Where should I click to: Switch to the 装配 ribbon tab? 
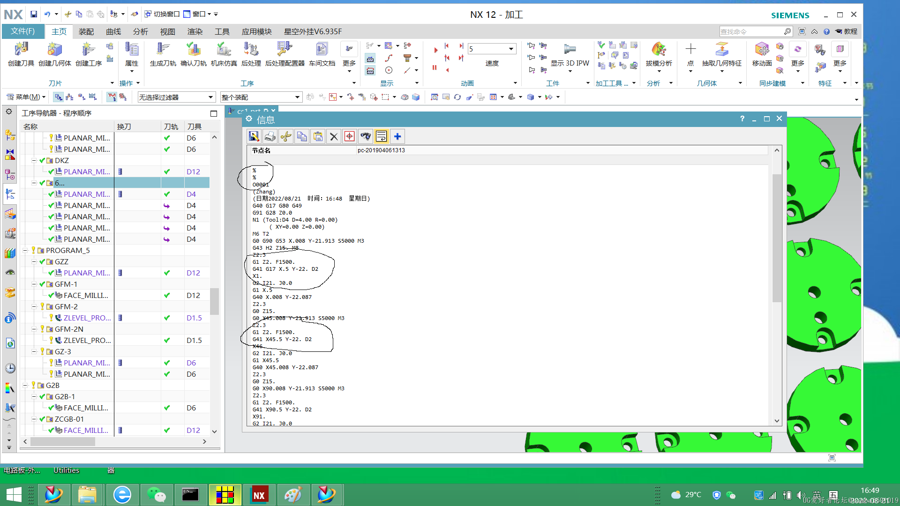tap(86, 31)
